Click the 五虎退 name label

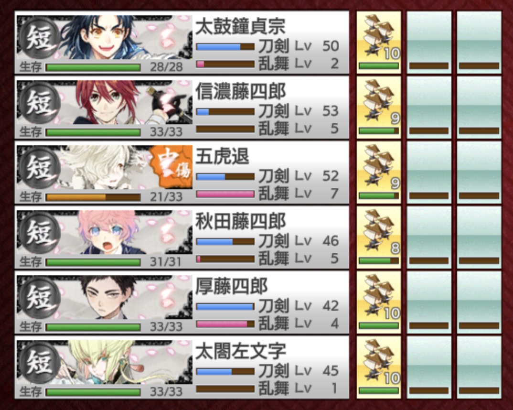222,156
